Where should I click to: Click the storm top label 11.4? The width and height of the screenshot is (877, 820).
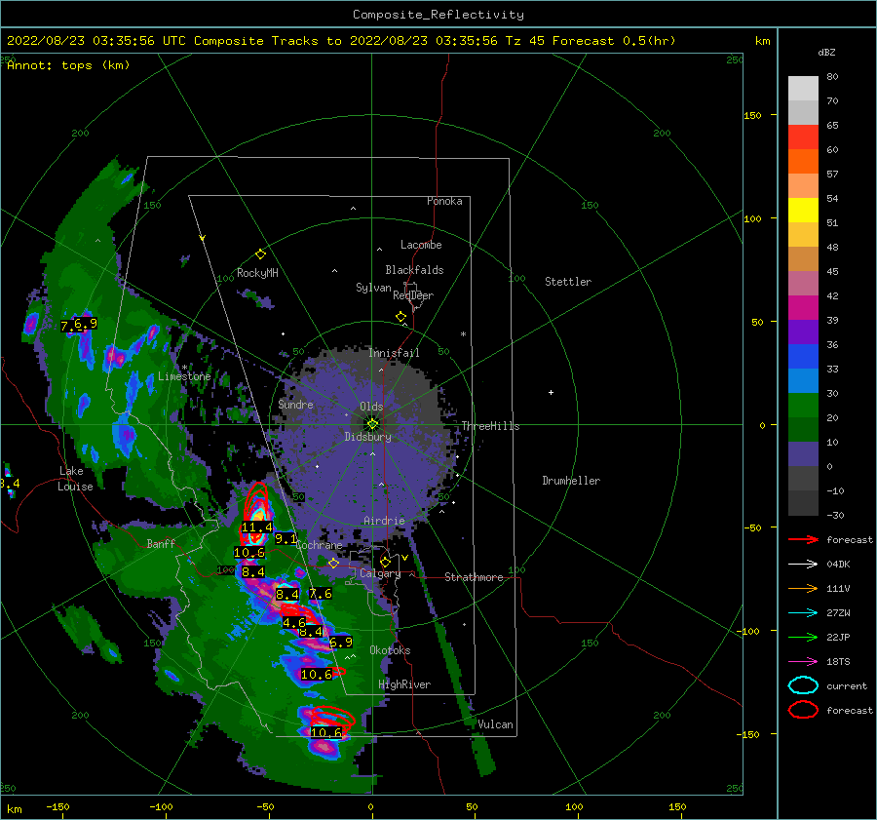pyautogui.click(x=256, y=527)
